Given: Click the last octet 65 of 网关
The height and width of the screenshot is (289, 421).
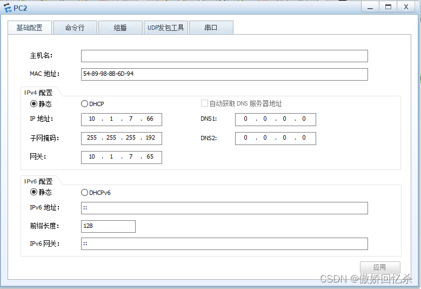Looking at the screenshot, I should pyautogui.click(x=150, y=156).
